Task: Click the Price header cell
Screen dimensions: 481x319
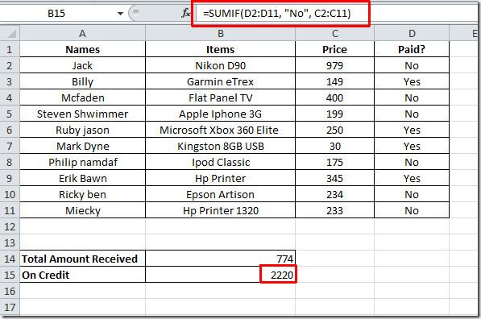Action: 334,49
